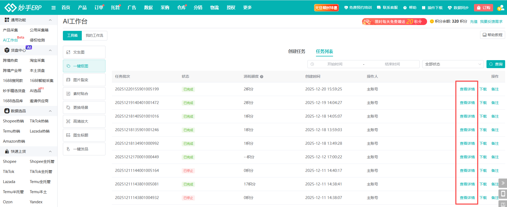
Task: Select the 更换场景 tool
Action: [84, 107]
